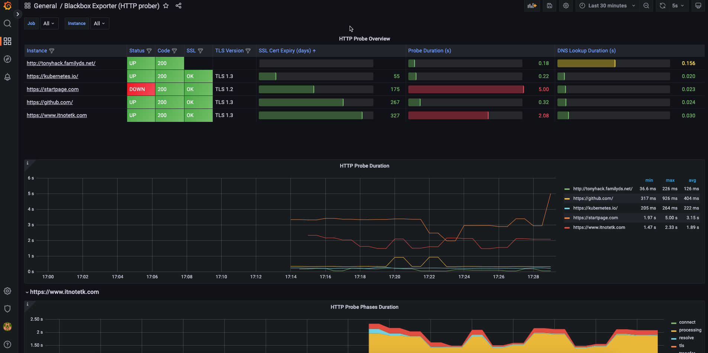The height and width of the screenshot is (353, 708).
Task: Toggle the connect series in phases legend
Action: [687, 322]
